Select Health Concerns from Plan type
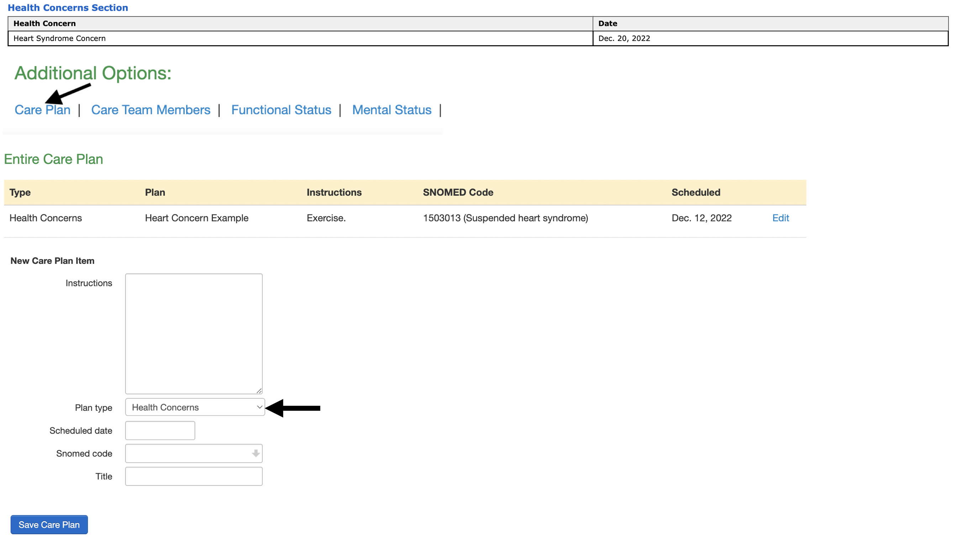 coord(194,407)
